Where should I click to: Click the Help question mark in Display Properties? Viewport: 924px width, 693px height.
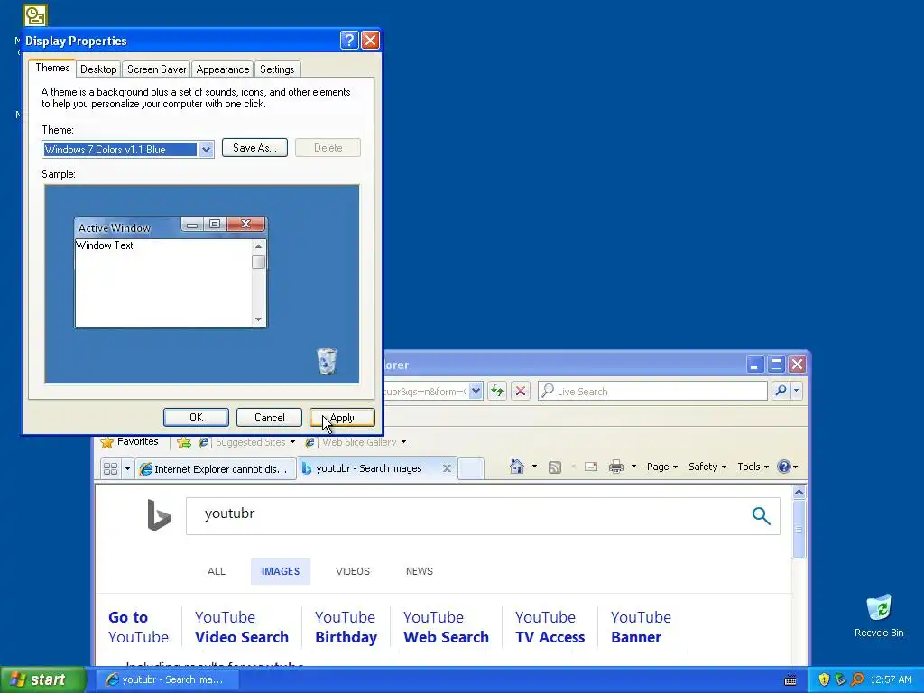click(x=349, y=40)
